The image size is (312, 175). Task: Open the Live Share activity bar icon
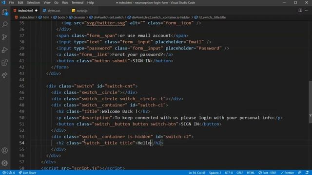pyautogui.click(x=5, y=75)
